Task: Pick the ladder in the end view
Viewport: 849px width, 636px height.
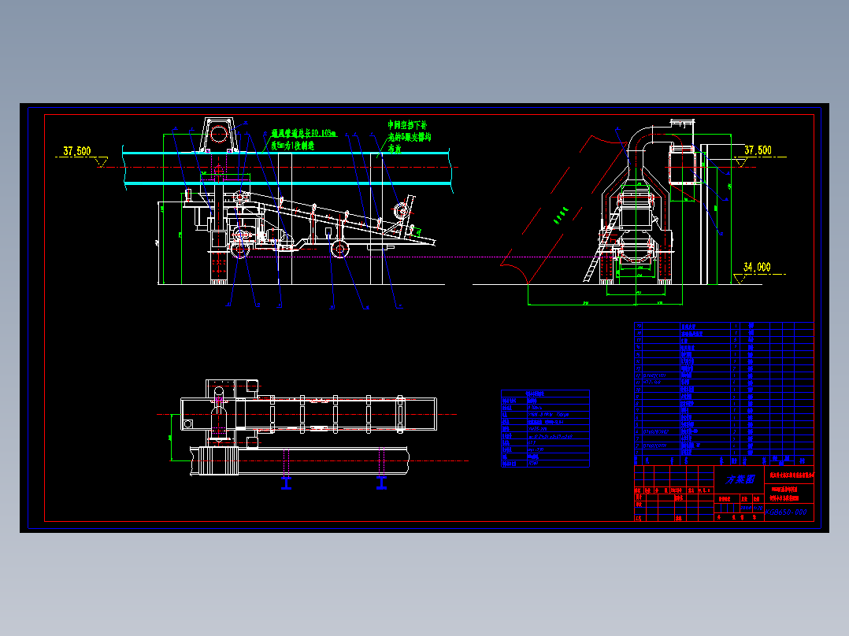Action: pos(601,246)
